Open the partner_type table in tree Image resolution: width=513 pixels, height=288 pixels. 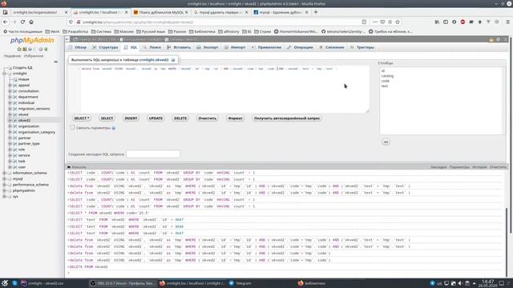pyautogui.click(x=29, y=144)
